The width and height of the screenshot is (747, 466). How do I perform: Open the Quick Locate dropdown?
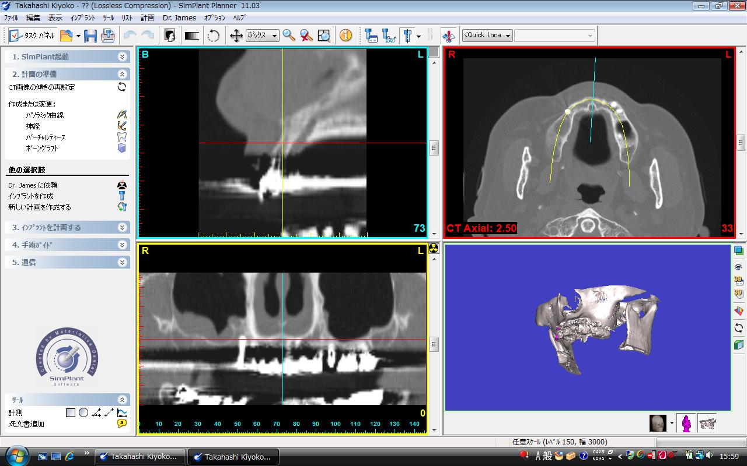pyautogui.click(x=487, y=36)
